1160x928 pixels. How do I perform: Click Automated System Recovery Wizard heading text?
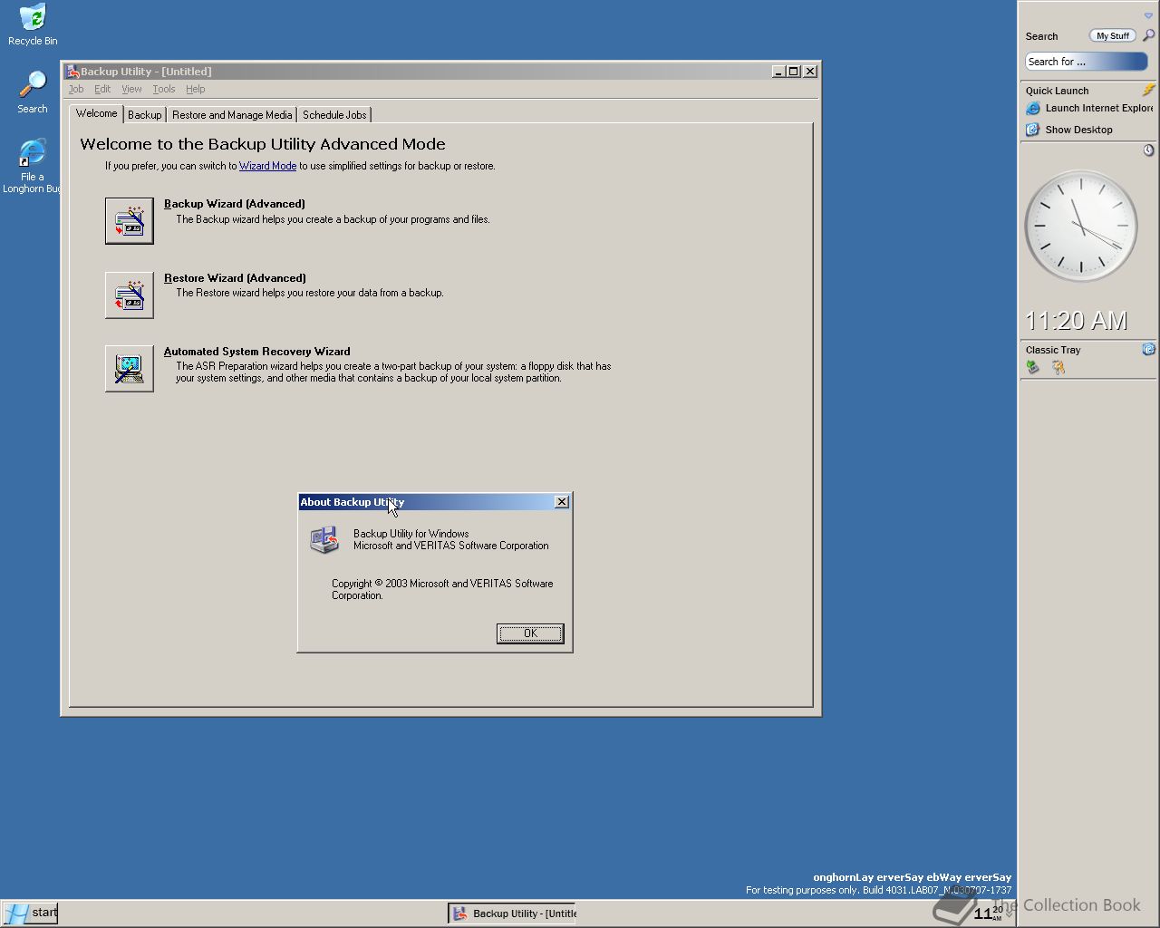click(256, 352)
